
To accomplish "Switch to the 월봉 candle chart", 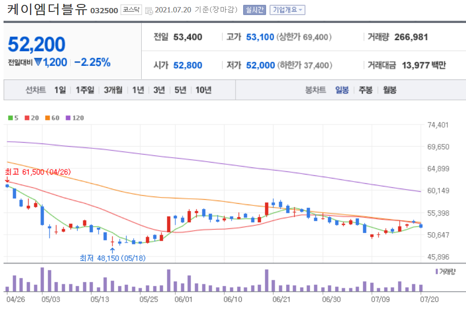I will tap(390, 90).
